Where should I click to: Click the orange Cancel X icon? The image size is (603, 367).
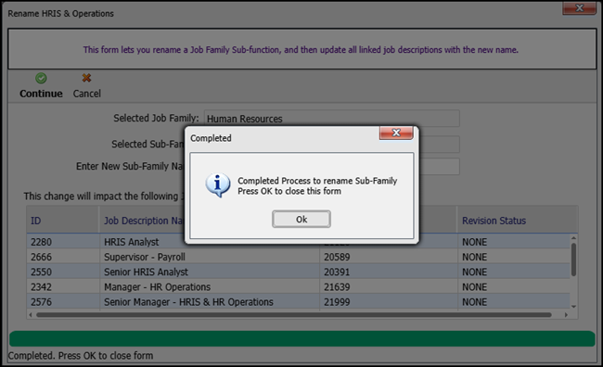pyautogui.click(x=86, y=78)
